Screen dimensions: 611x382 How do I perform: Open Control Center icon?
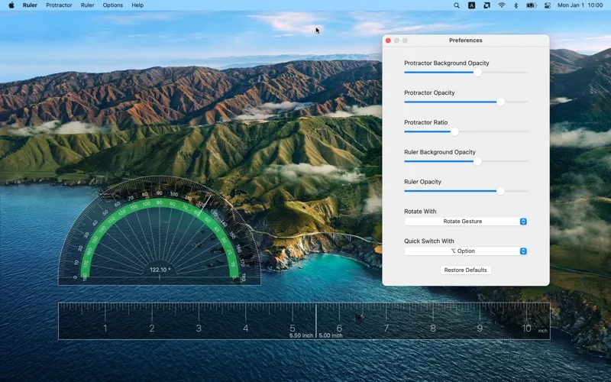(x=547, y=5)
